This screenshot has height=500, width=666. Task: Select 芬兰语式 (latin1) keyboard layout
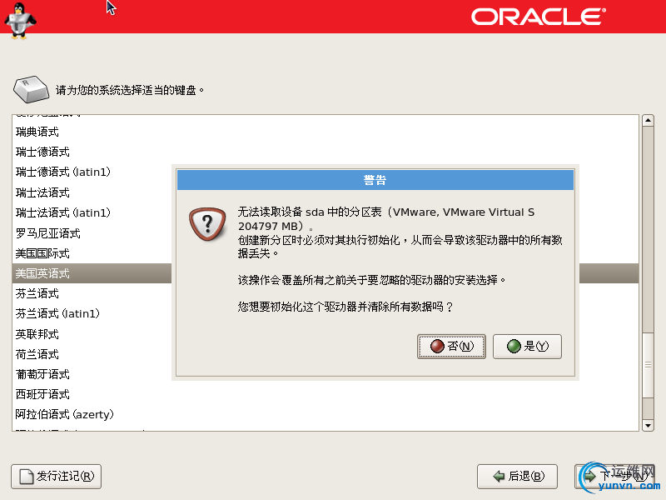92,314
